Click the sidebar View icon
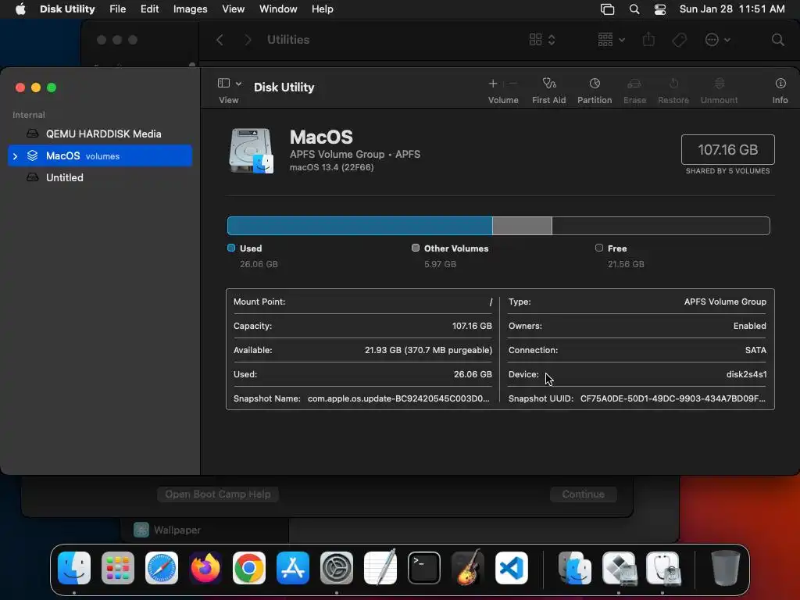800x600 pixels. click(223, 83)
